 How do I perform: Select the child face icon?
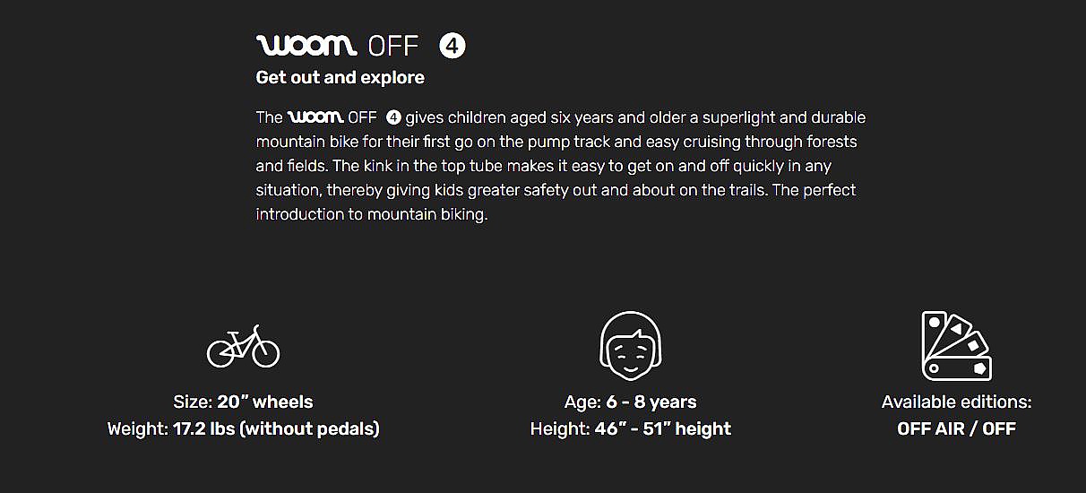(x=630, y=344)
